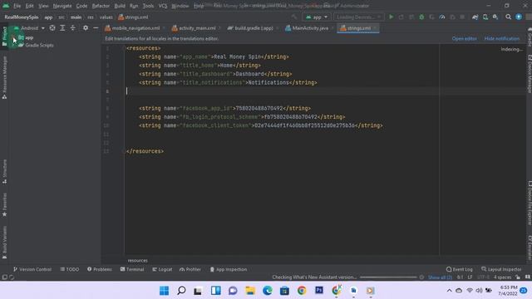Screen dimensions: 532x299
Task: Click the Open editor link
Action: (x=464, y=39)
